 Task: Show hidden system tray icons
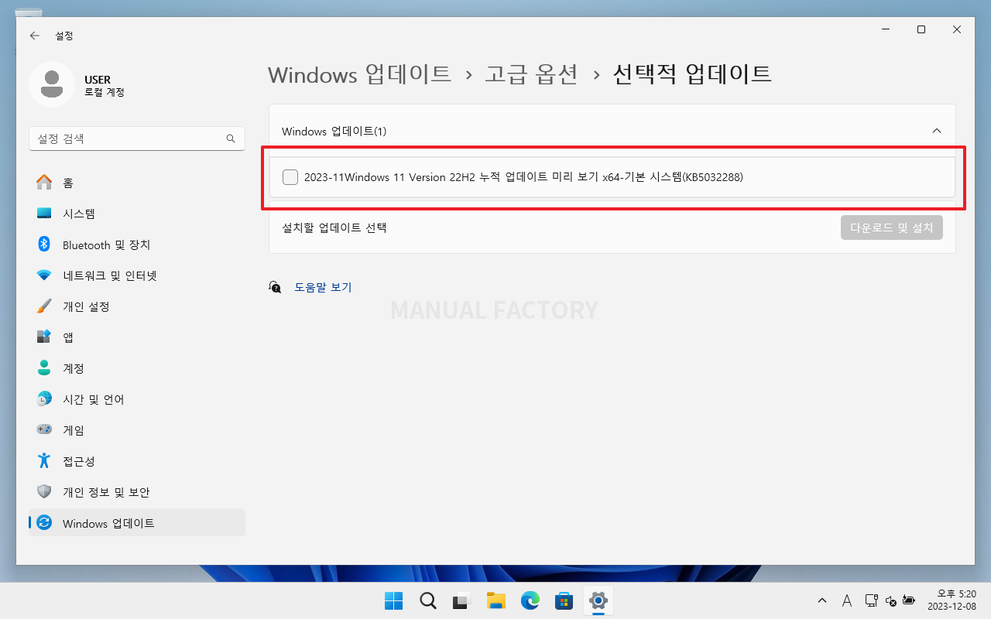[821, 600]
